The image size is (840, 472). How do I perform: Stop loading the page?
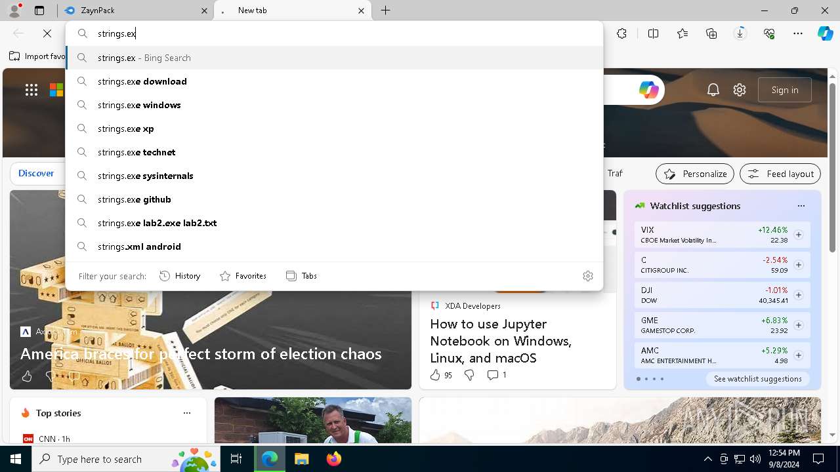point(47,33)
